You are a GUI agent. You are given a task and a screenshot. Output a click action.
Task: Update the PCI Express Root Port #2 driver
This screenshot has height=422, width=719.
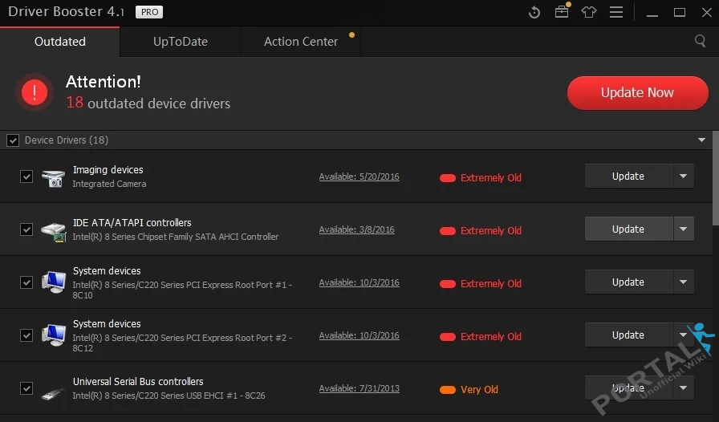pos(628,335)
